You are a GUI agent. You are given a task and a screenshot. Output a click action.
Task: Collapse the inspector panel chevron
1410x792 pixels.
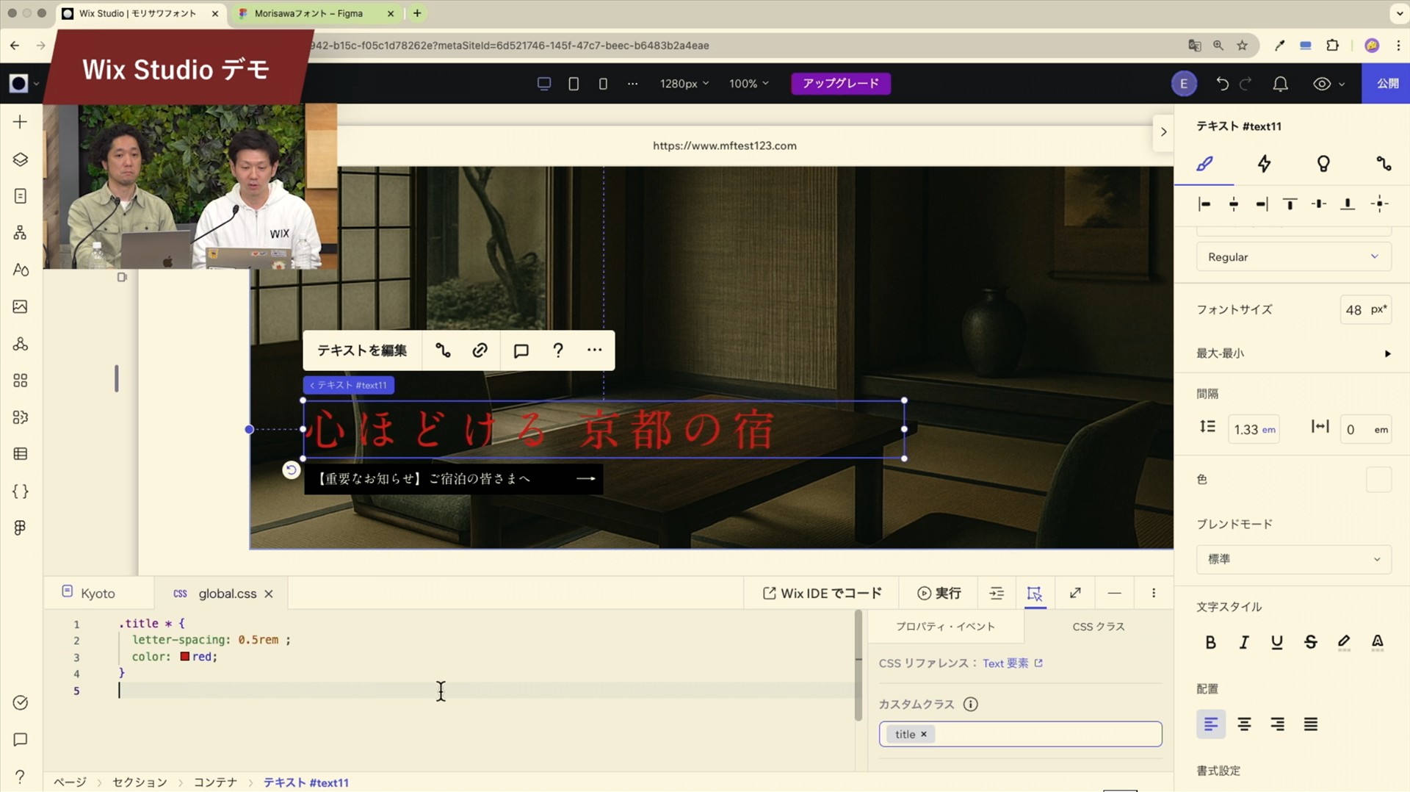click(x=1163, y=132)
